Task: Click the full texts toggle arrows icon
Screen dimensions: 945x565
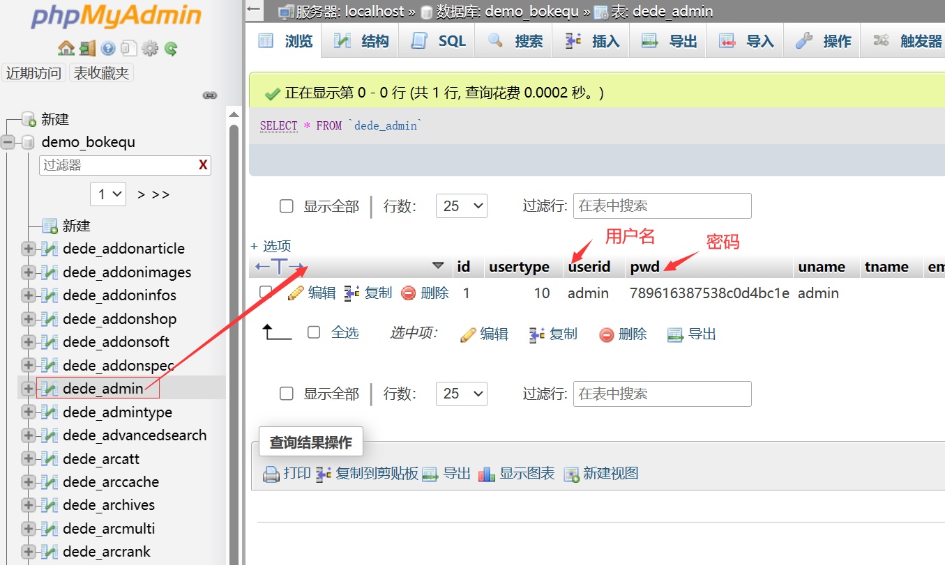Action: click(x=280, y=267)
